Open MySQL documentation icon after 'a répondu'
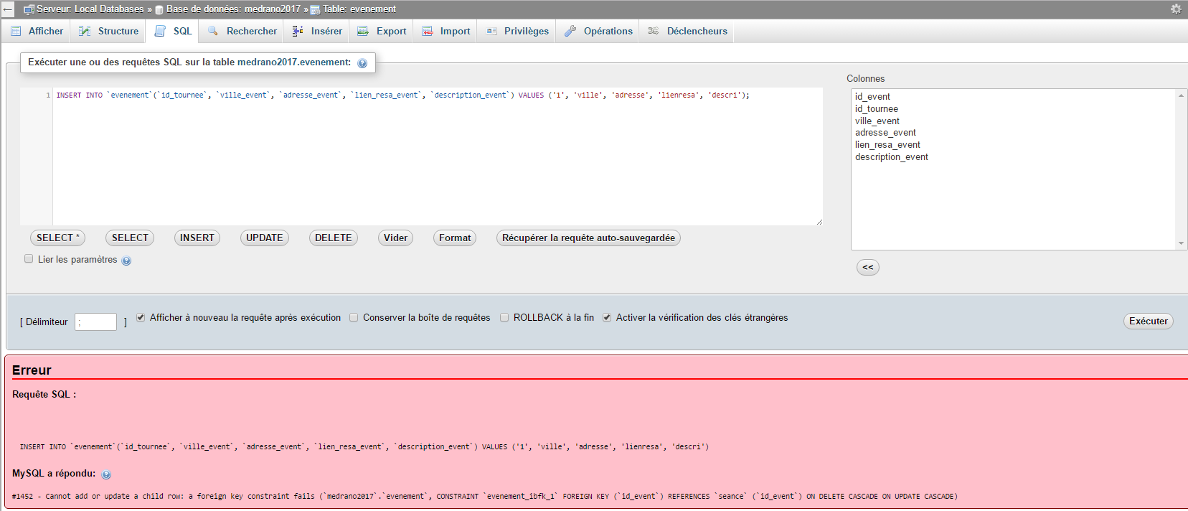The height and width of the screenshot is (511, 1188). [106, 474]
